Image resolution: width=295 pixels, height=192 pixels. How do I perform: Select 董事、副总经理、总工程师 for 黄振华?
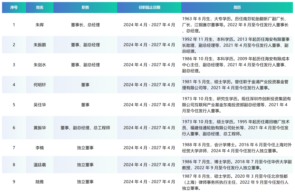(85, 127)
